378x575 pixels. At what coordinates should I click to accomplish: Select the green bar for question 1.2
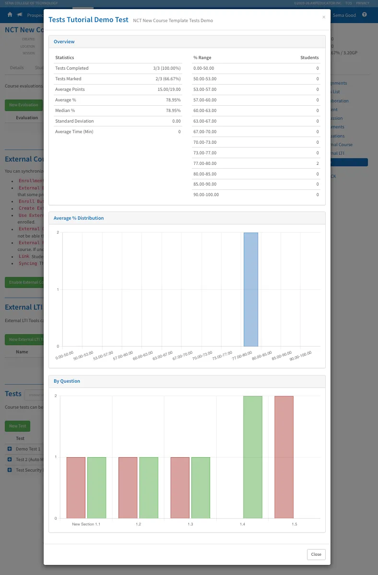(x=149, y=487)
